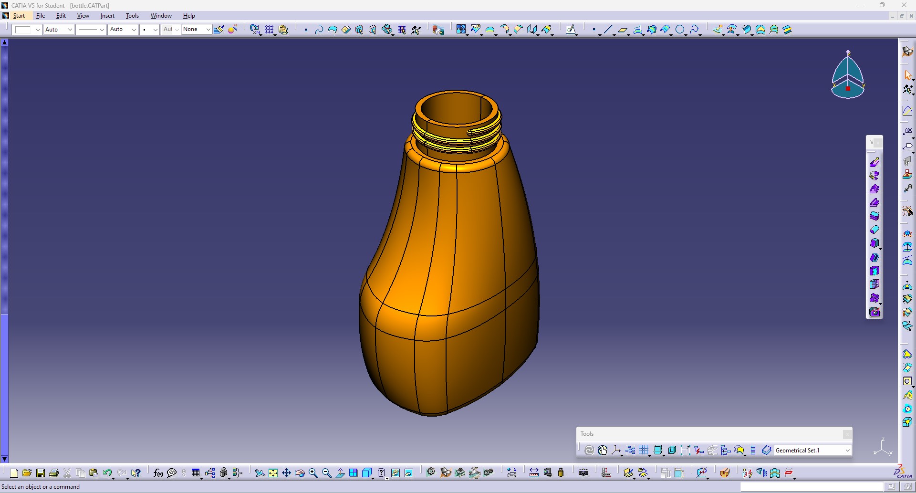Screen dimensions: 916x493
Task: Open the Insert menu
Action: coord(107,16)
